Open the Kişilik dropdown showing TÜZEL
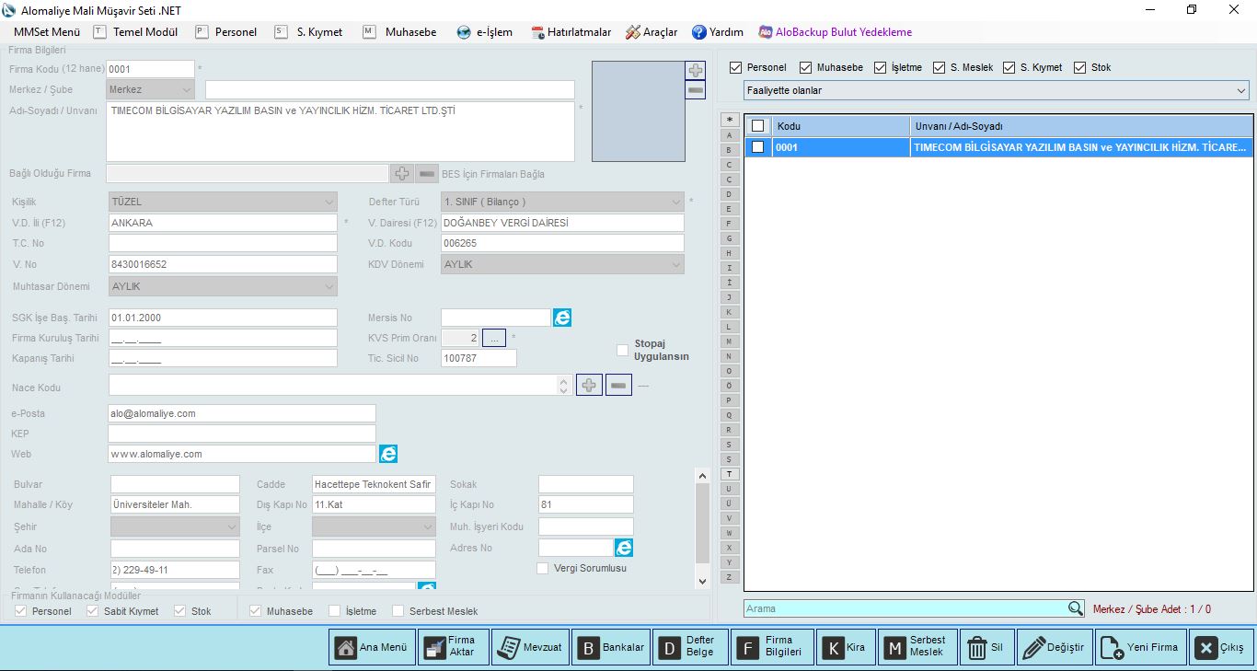This screenshot has width=1257, height=671. (x=223, y=202)
